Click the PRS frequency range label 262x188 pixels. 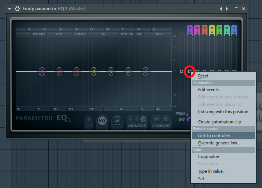(139, 34)
